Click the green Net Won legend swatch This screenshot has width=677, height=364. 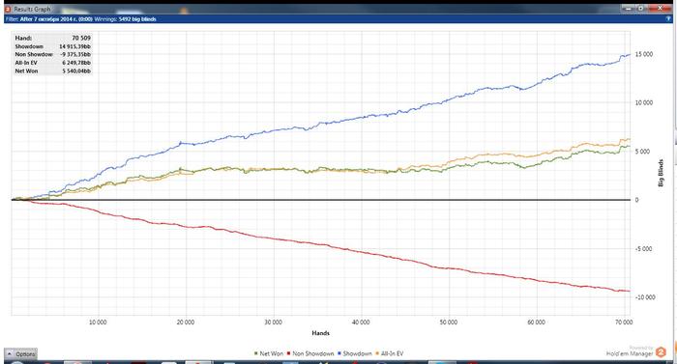256,353
